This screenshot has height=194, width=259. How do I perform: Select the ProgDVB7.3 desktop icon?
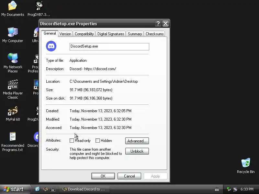pyautogui.click(x=39, y=9)
